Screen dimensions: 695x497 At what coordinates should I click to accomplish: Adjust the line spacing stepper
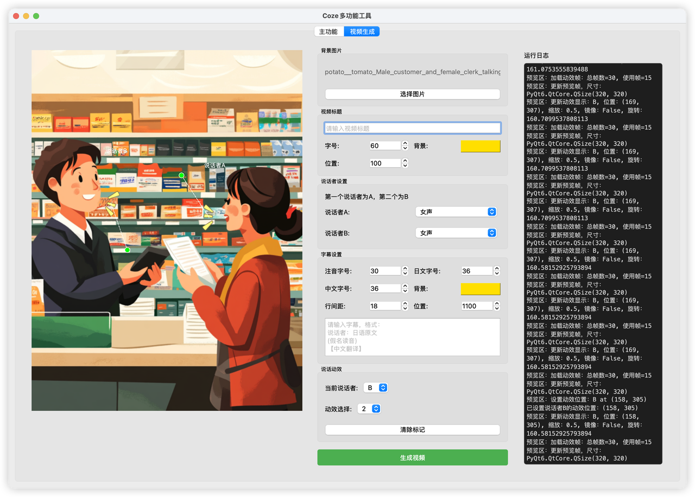(405, 306)
